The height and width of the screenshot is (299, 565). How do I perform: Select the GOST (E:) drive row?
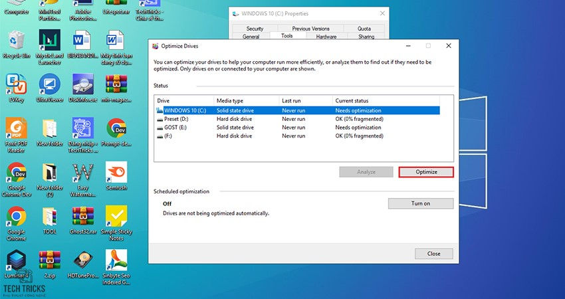[298, 128]
